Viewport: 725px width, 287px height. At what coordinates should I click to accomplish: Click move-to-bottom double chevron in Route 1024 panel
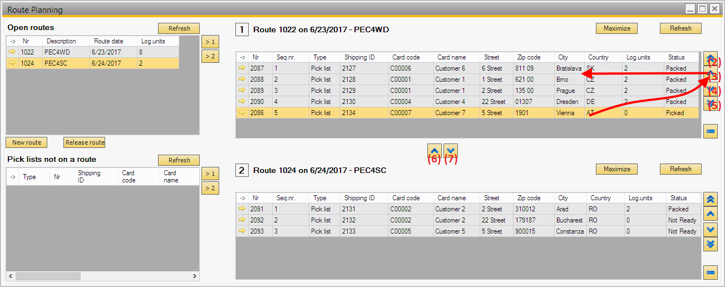click(710, 244)
